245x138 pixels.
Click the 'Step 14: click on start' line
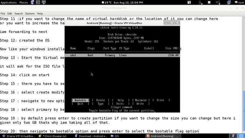24,75
